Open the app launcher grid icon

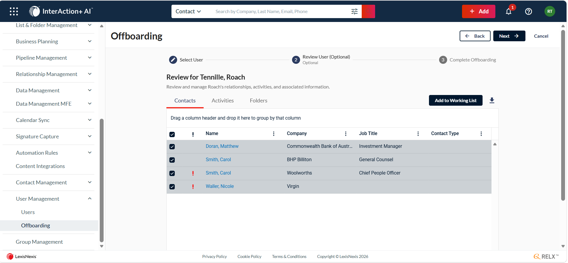click(14, 11)
